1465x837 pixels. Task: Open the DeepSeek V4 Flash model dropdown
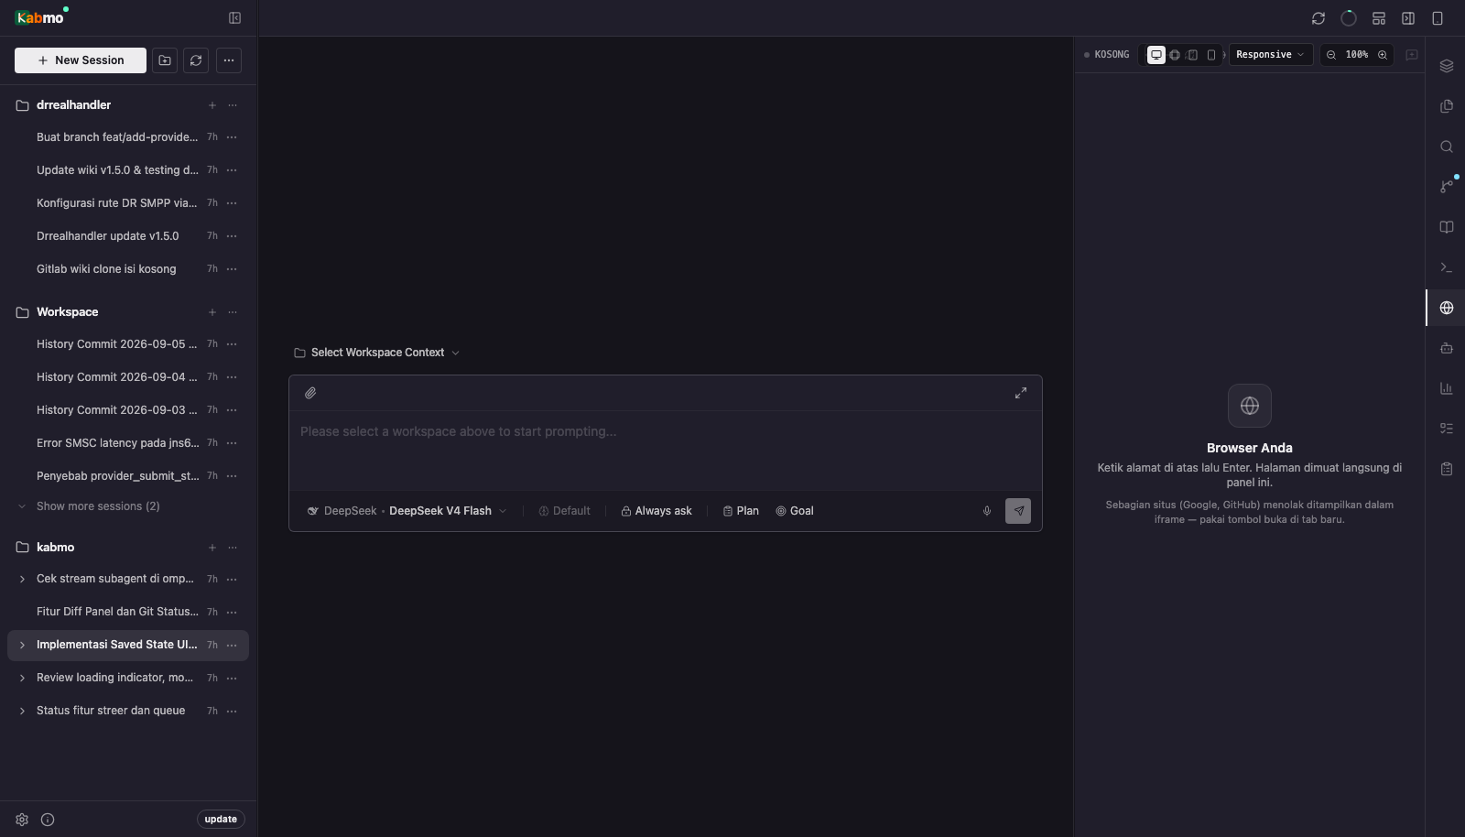[x=407, y=511]
